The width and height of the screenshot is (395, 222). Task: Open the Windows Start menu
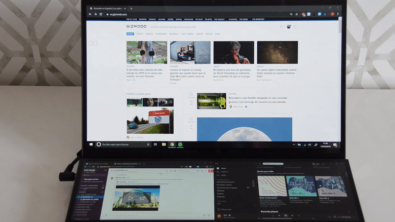pos(91,144)
